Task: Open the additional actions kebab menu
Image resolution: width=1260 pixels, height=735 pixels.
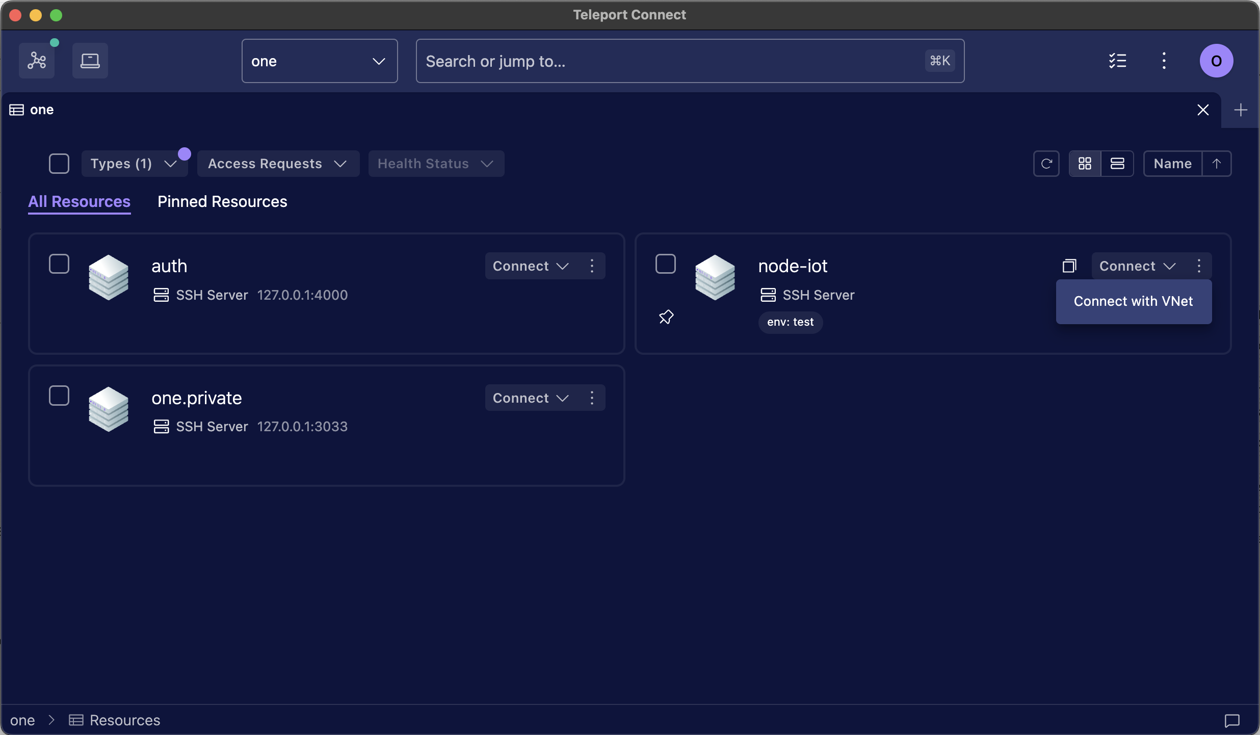Action: point(1164,60)
